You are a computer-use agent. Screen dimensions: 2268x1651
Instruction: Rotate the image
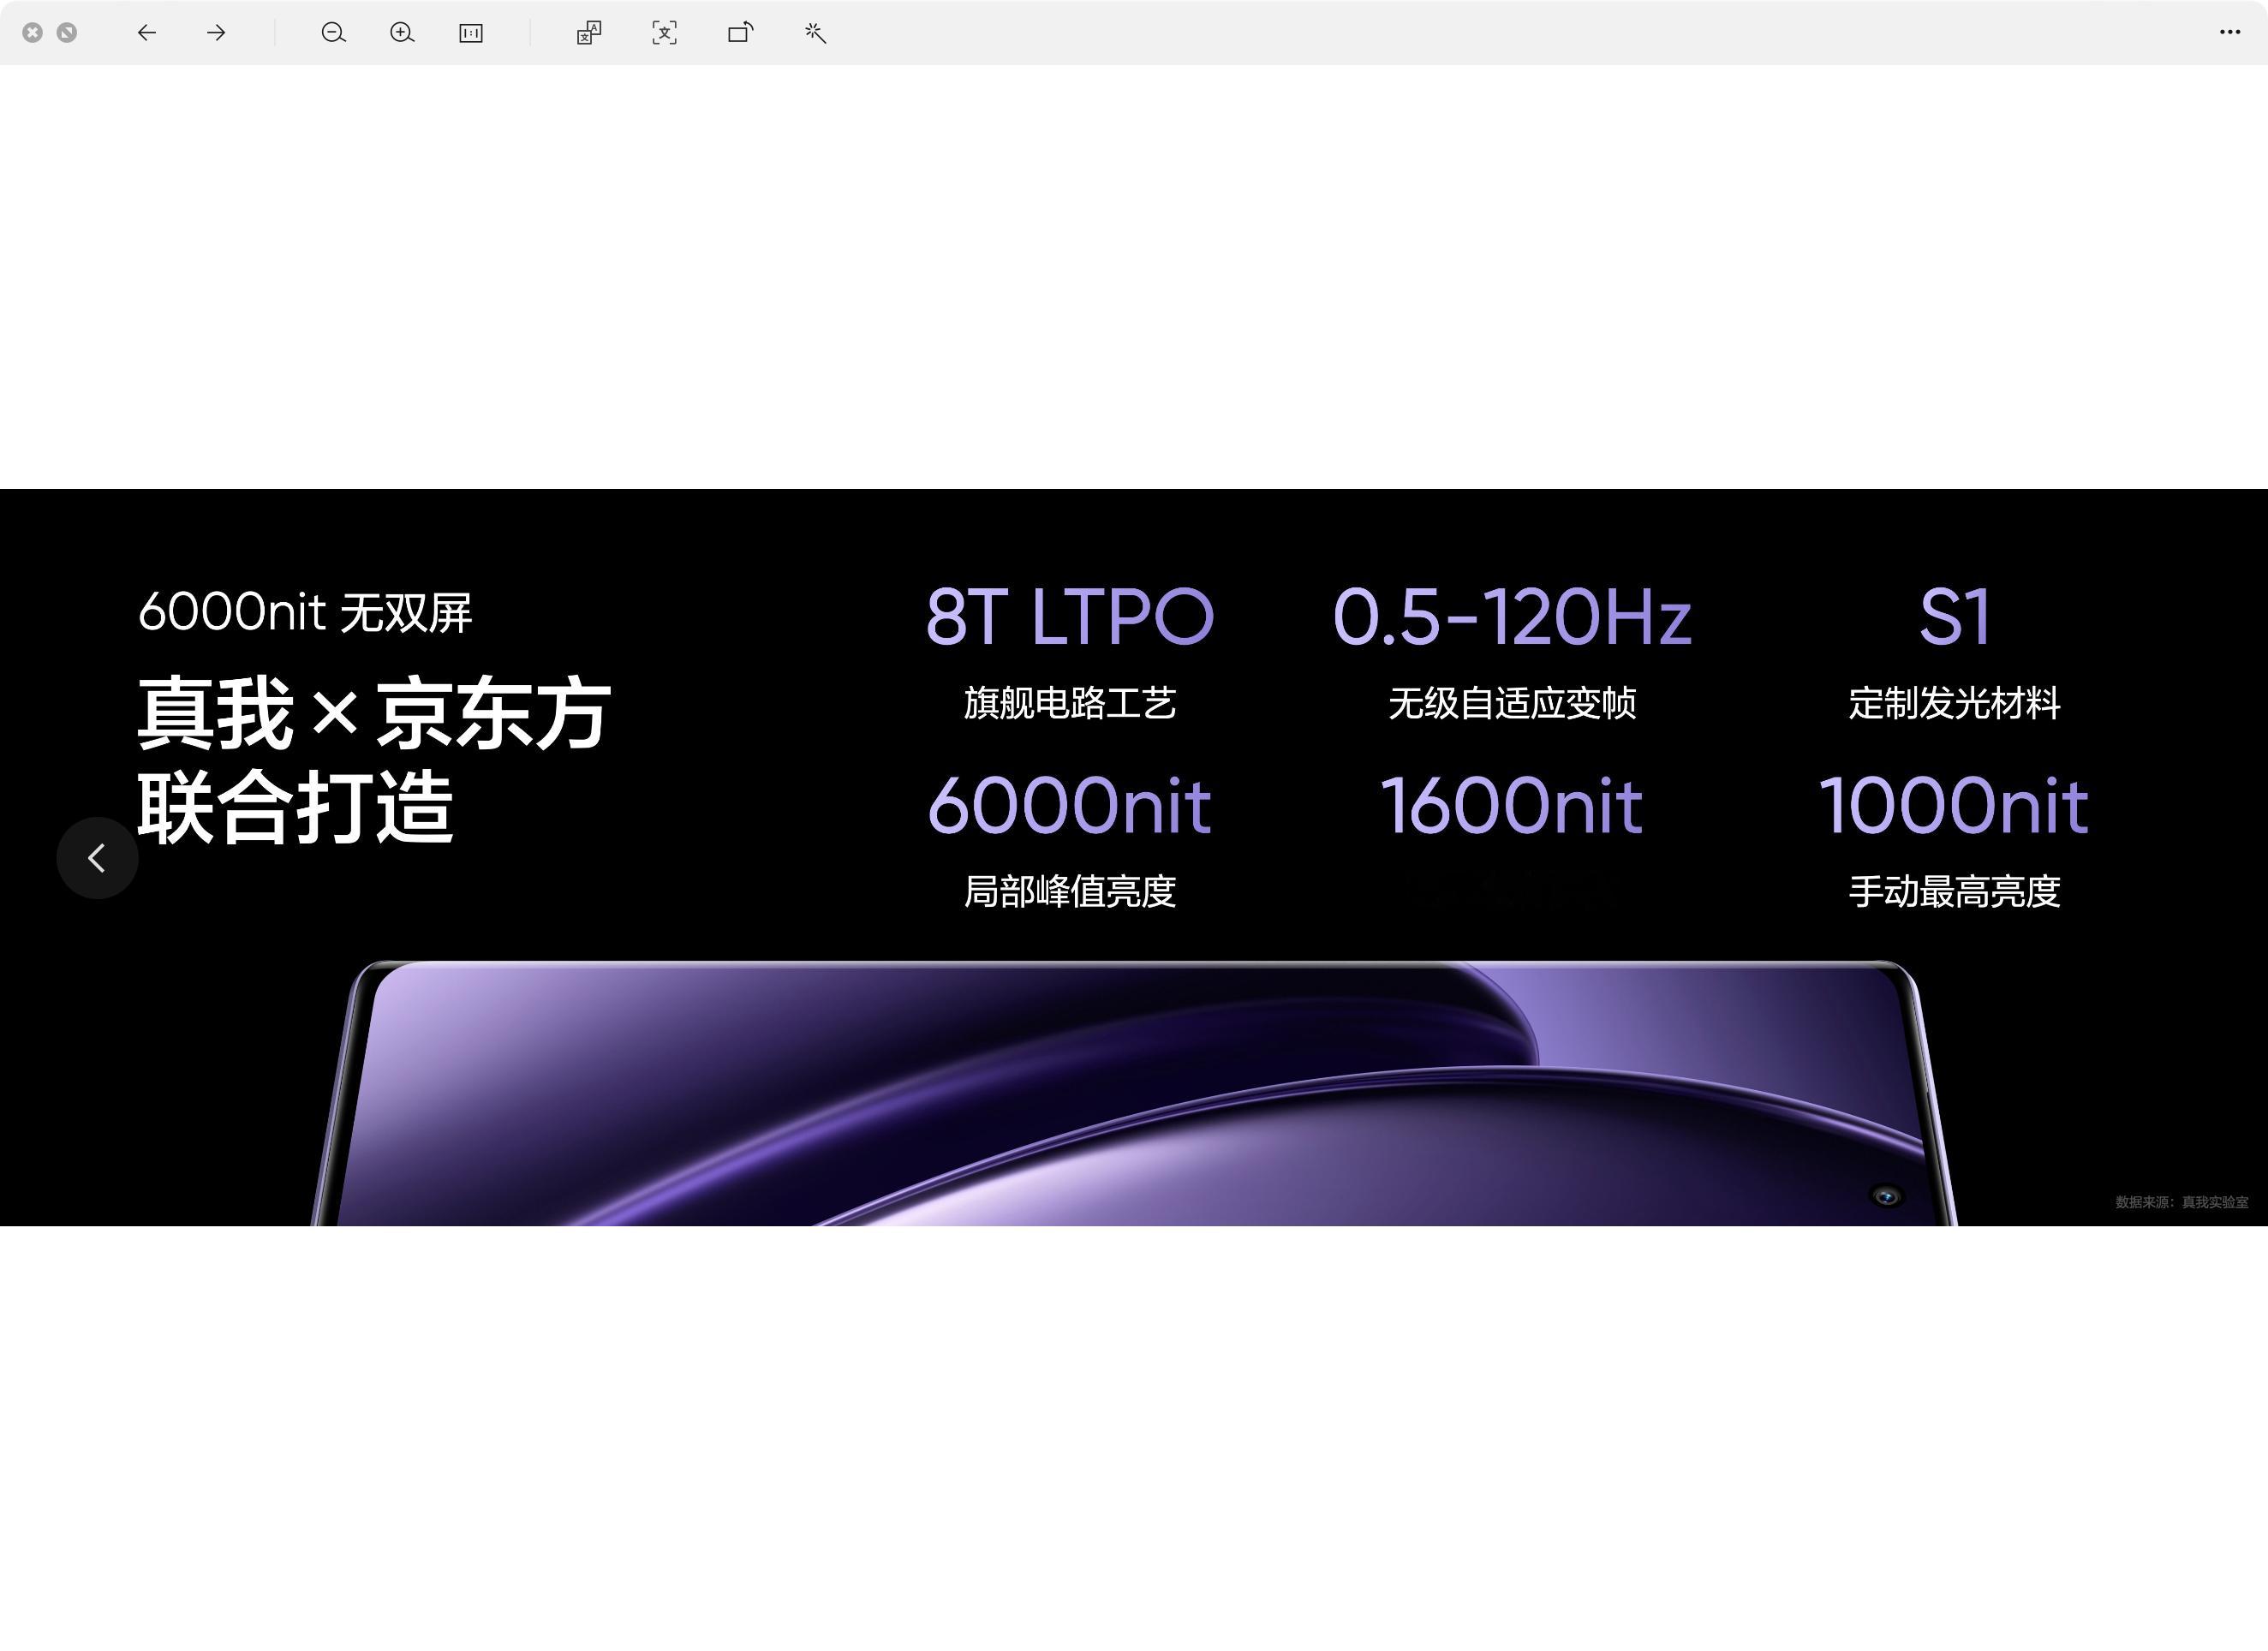(741, 33)
